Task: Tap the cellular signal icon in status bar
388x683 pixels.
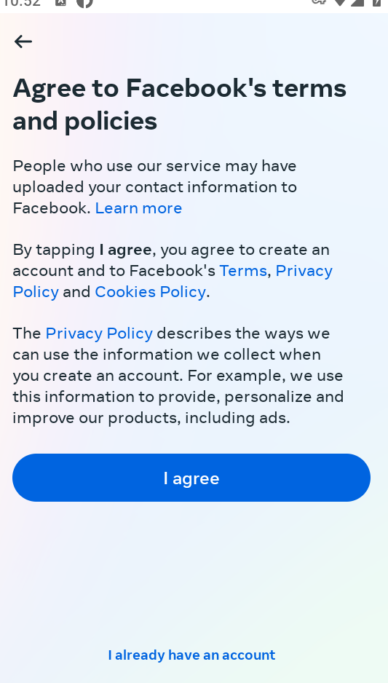Action: point(357,3)
